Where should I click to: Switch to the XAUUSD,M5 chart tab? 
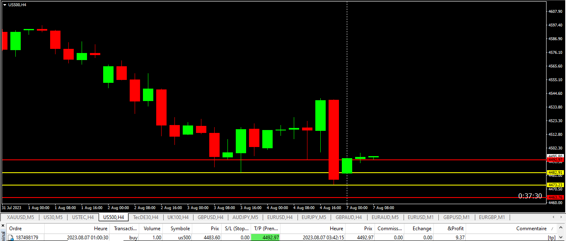[x=20, y=217]
